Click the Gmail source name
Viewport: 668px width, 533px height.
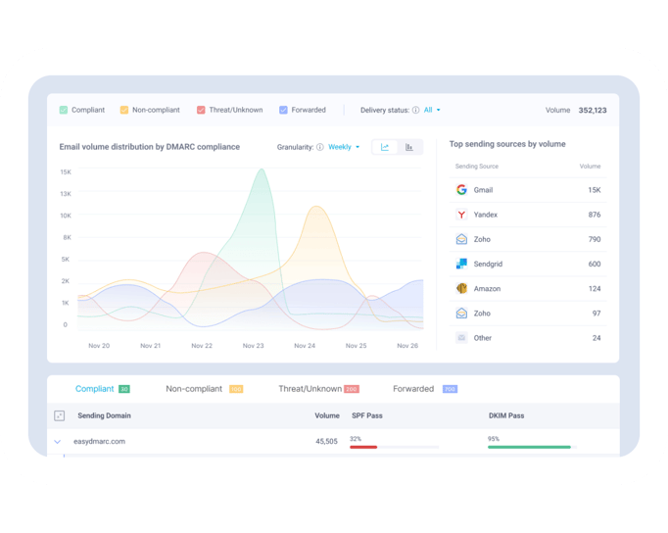click(x=483, y=190)
